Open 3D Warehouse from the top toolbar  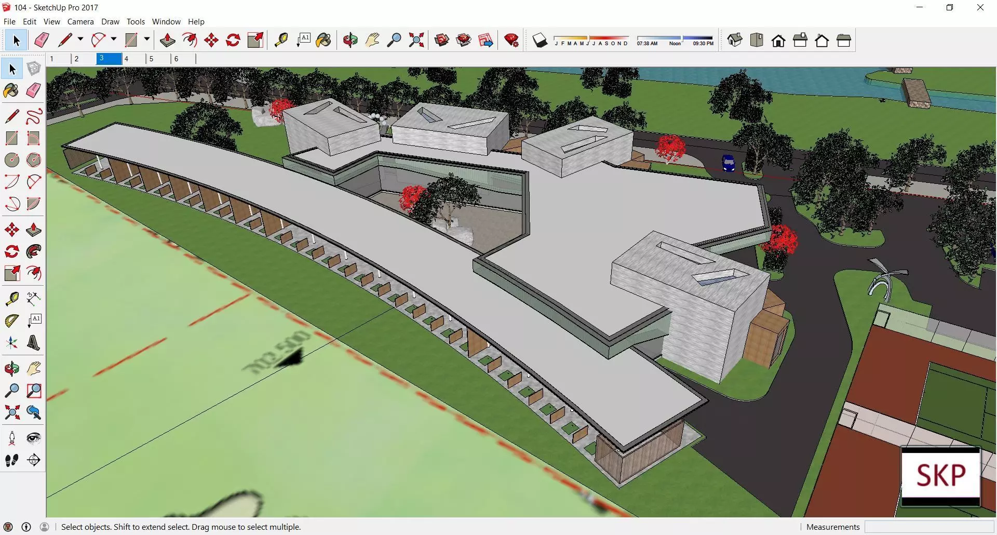click(x=442, y=40)
